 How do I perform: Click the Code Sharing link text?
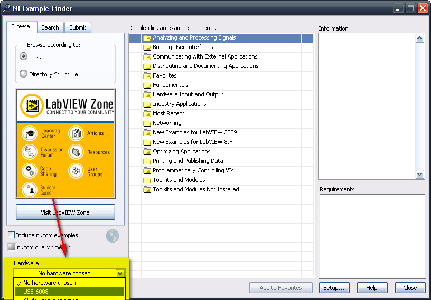coord(48,171)
